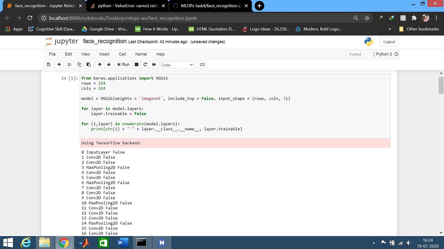444x249 pixels.
Task: Restart the kernel
Action: [145, 65]
